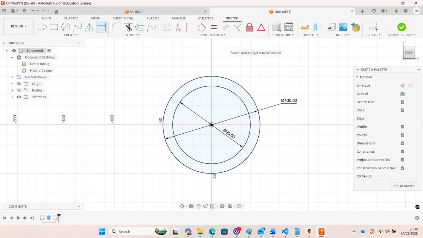Viewport: 423px width, 238px height.
Task: Toggle the Snap checkbox
Action: pyautogui.click(x=402, y=110)
